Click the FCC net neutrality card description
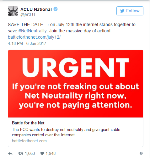 [x=66, y=132]
